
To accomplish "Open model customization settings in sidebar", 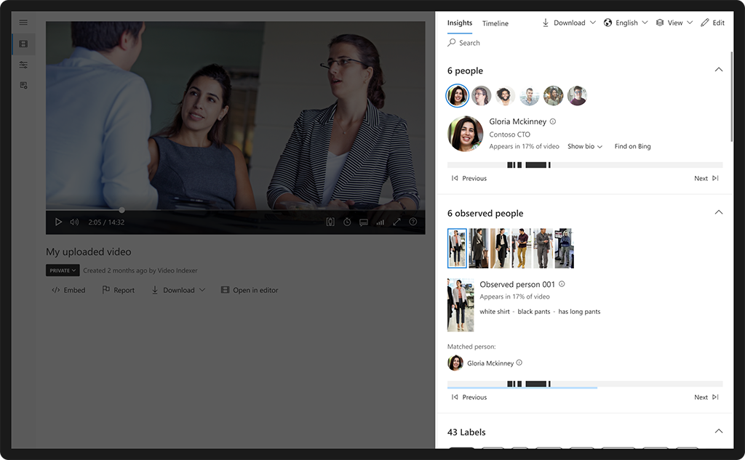I will (23, 64).
